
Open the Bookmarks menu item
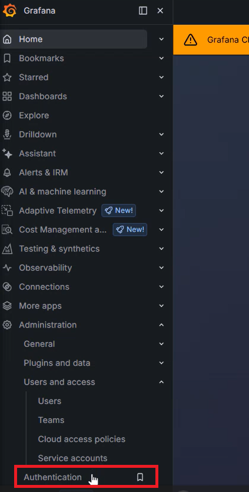click(41, 58)
